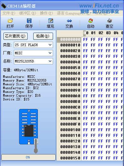Expand the type dropdown showing 25 SPI FLASH
The width and height of the screenshot is (124, 166).
tap(50, 45)
